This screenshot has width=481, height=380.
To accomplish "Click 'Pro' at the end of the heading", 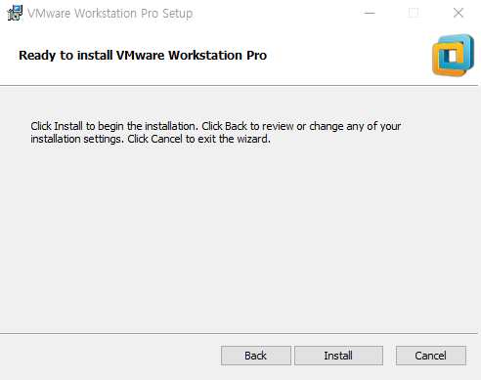I will (256, 55).
